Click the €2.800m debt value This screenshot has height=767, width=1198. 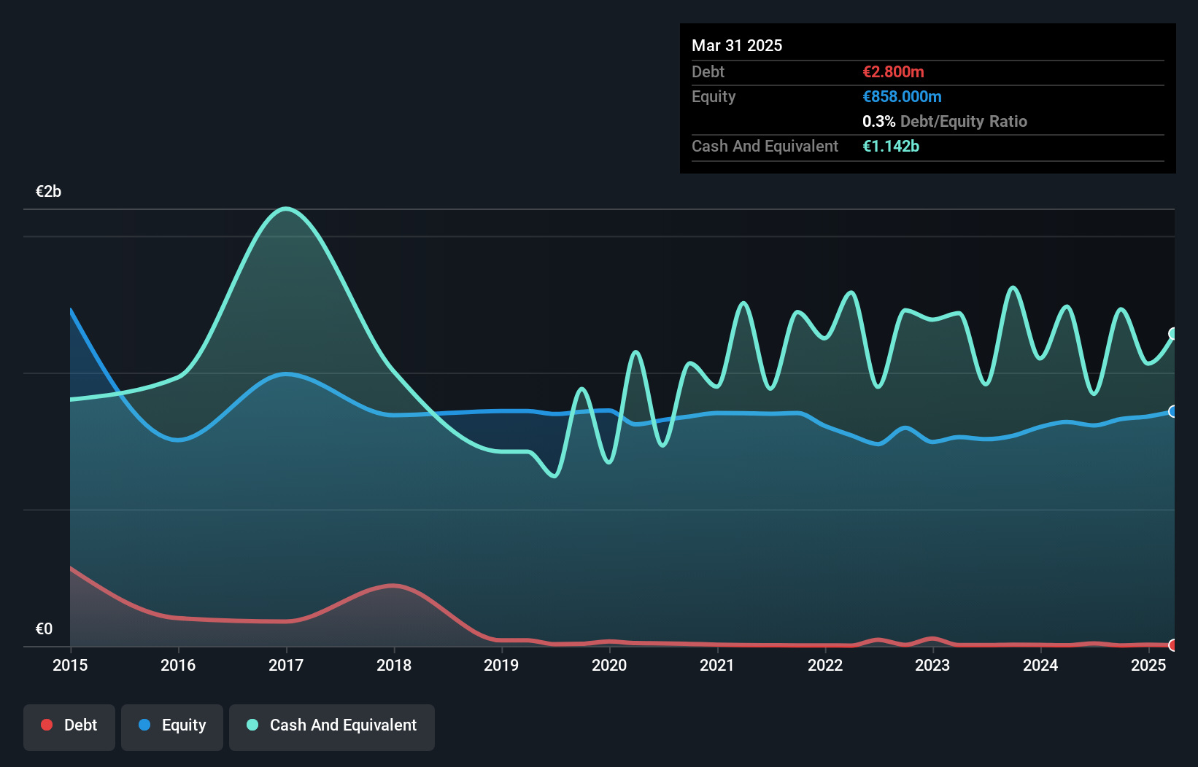tap(893, 71)
